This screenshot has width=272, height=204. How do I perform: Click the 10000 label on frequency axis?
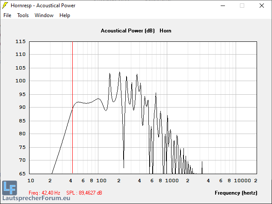pyautogui.click(x=242, y=181)
